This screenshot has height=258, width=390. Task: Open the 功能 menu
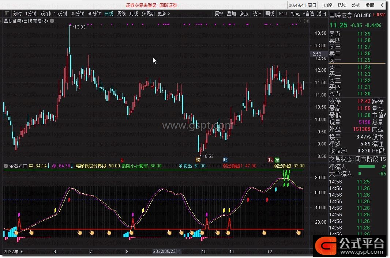coord(328,5)
